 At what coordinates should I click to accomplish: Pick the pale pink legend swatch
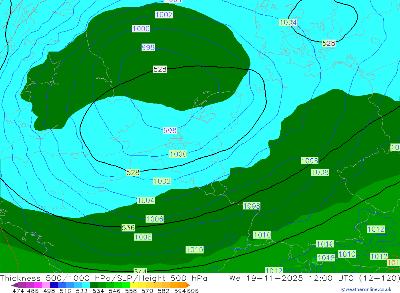pyautogui.click(x=46, y=285)
